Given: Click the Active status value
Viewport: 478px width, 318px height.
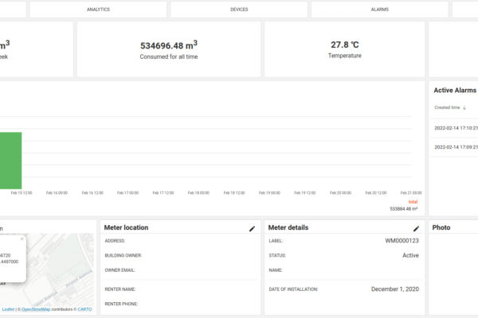Looking at the screenshot, I should 409,255.
